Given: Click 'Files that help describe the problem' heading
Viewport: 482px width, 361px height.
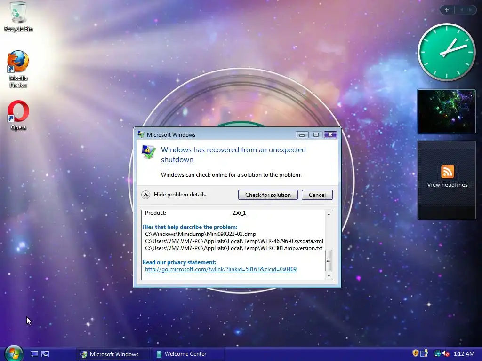Looking at the screenshot, I should pyautogui.click(x=190, y=227).
